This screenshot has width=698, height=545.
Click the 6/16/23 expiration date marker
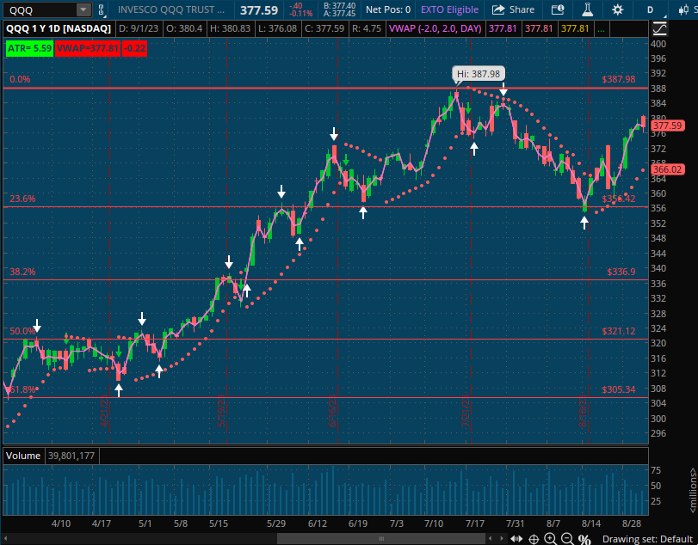tap(332, 411)
